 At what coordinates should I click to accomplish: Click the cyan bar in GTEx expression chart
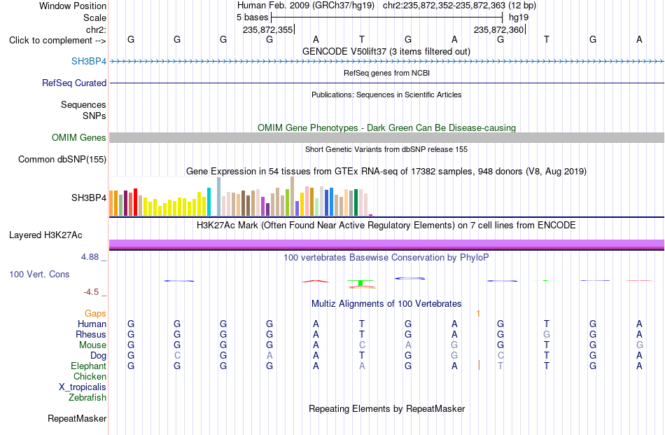(209, 202)
